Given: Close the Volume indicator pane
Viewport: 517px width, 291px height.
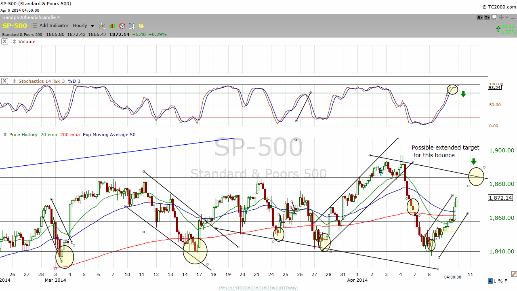Looking at the screenshot, I should [x=4, y=42].
